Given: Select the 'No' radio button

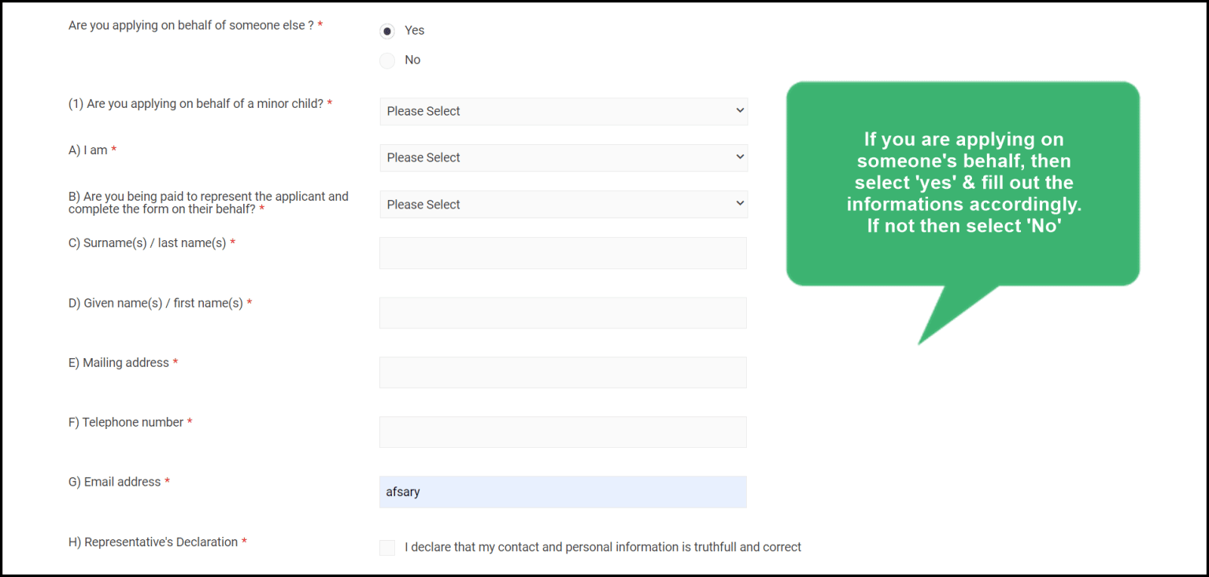Looking at the screenshot, I should [387, 60].
